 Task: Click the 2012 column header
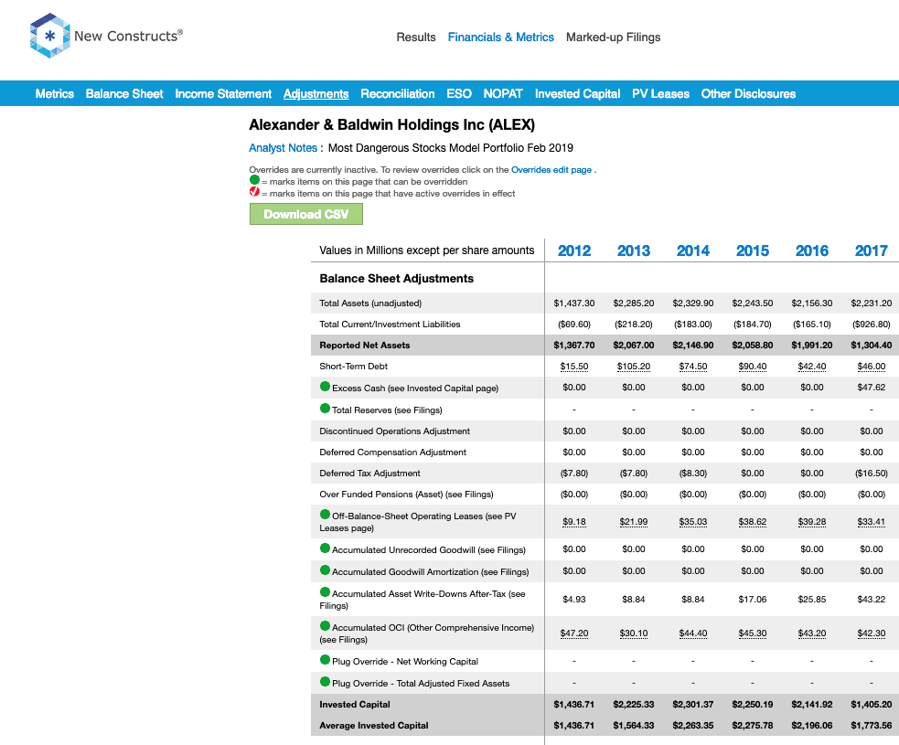[574, 250]
